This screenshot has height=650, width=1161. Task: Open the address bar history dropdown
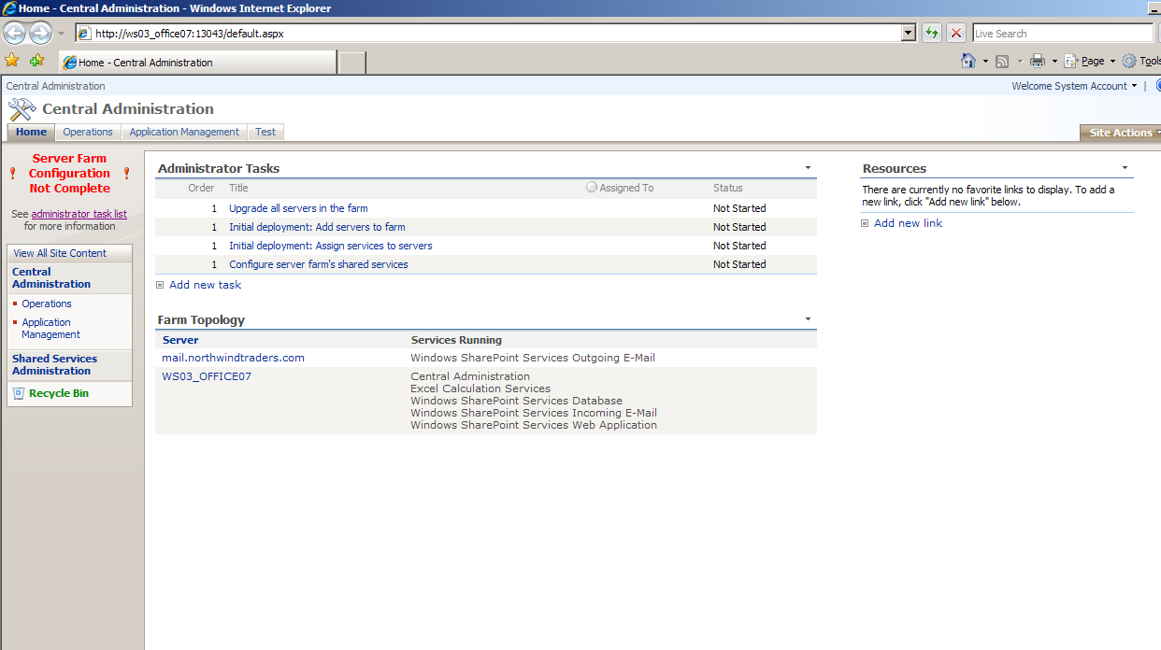pyautogui.click(x=909, y=33)
